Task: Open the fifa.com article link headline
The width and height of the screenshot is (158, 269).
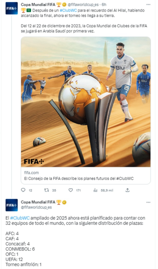Action: coord(79,178)
